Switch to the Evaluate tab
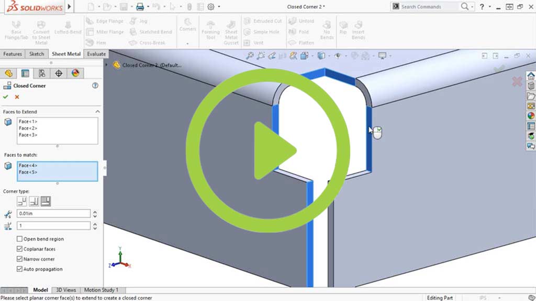The height and width of the screenshot is (301, 536). click(x=96, y=54)
